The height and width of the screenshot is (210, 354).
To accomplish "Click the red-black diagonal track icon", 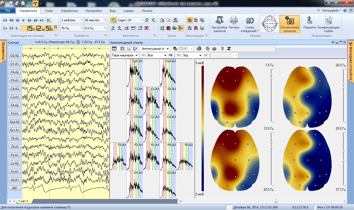I will (x=168, y=28).
